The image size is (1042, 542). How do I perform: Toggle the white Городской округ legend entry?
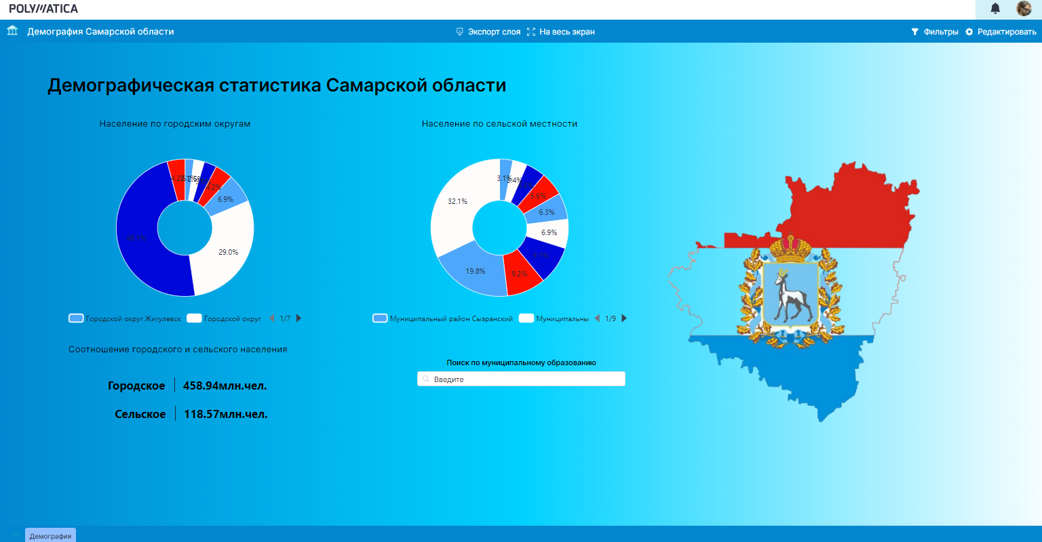coord(224,318)
